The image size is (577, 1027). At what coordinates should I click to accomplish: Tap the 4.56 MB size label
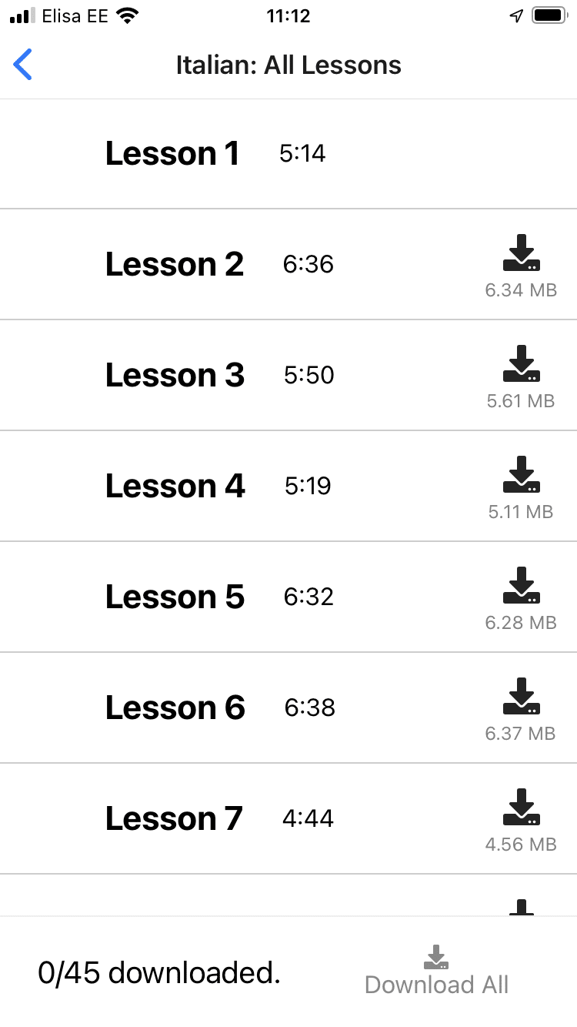521,845
